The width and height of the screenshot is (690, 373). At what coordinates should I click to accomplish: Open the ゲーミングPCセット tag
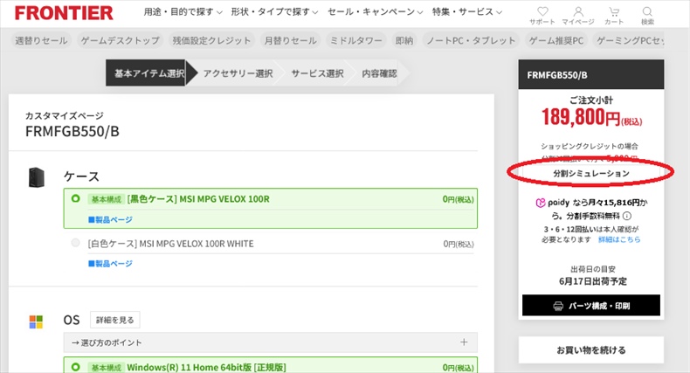tap(628, 40)
